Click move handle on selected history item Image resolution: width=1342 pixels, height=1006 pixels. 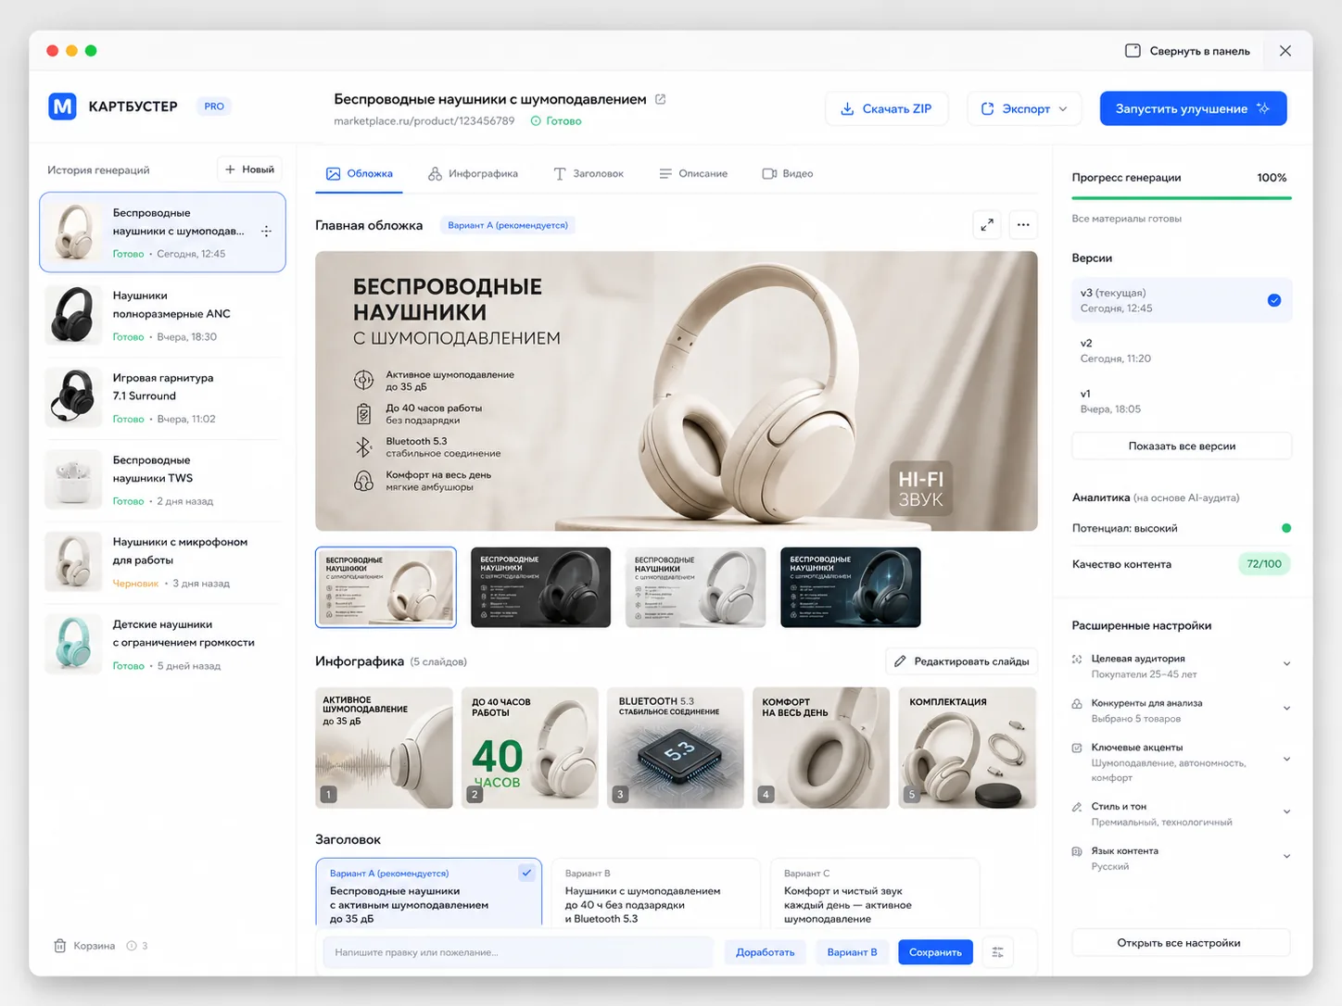pyautogui.click(x=266, y=232)
